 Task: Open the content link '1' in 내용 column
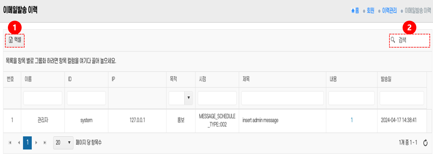pyautogui.click(x=352, y=120)
